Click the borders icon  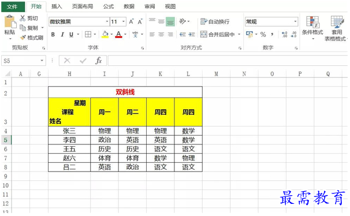[88, 34]
